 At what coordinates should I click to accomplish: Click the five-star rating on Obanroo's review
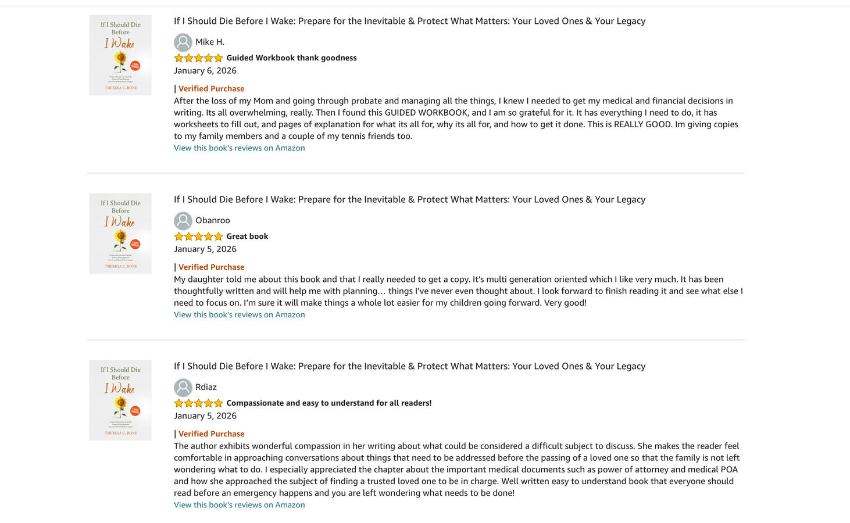pos(198,237)
